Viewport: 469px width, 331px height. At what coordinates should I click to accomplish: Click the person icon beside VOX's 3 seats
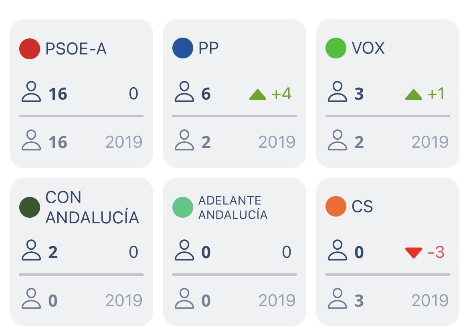[x=338, y=92]
